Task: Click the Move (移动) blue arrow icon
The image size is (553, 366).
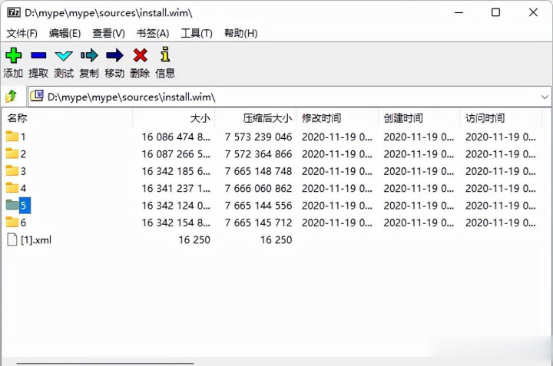Action: tap(114, 55)
